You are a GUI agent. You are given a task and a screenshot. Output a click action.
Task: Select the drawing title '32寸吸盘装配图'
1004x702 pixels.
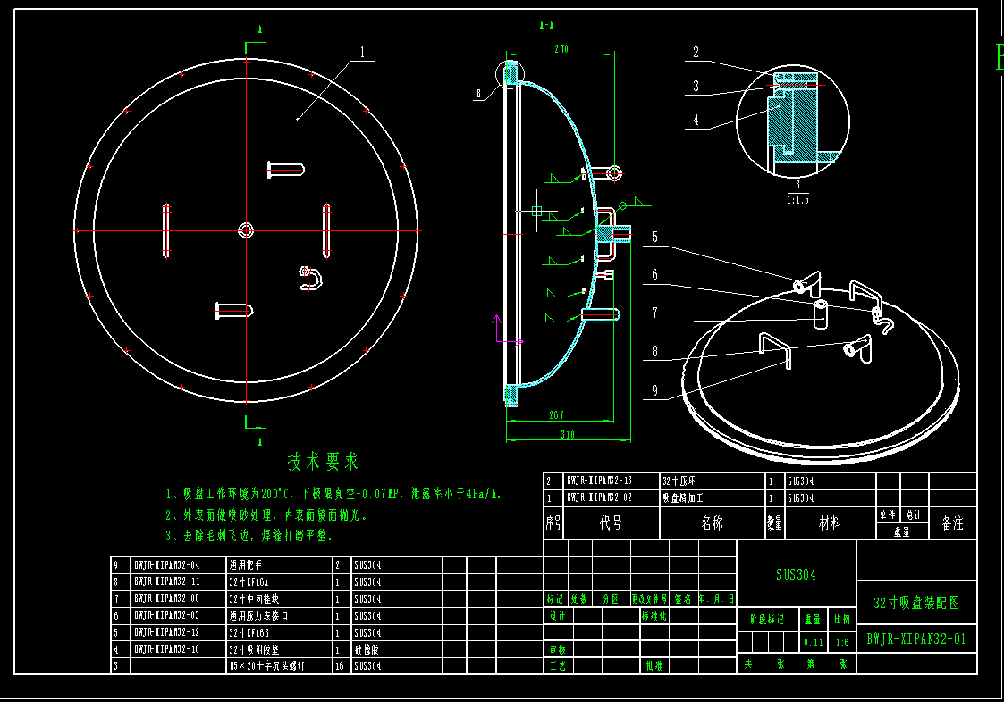pos(916,603)
